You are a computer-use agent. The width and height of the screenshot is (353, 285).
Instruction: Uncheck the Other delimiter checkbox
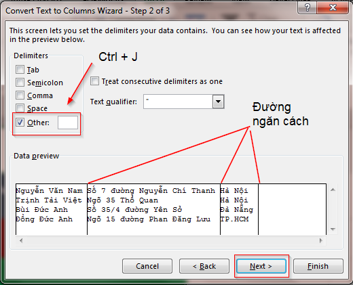click(20, 123)
